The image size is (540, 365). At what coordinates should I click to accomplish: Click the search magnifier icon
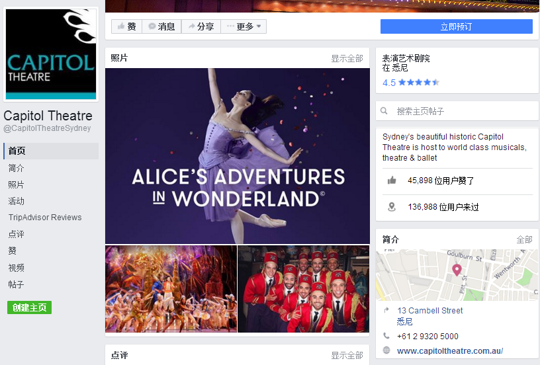(384, 111)
